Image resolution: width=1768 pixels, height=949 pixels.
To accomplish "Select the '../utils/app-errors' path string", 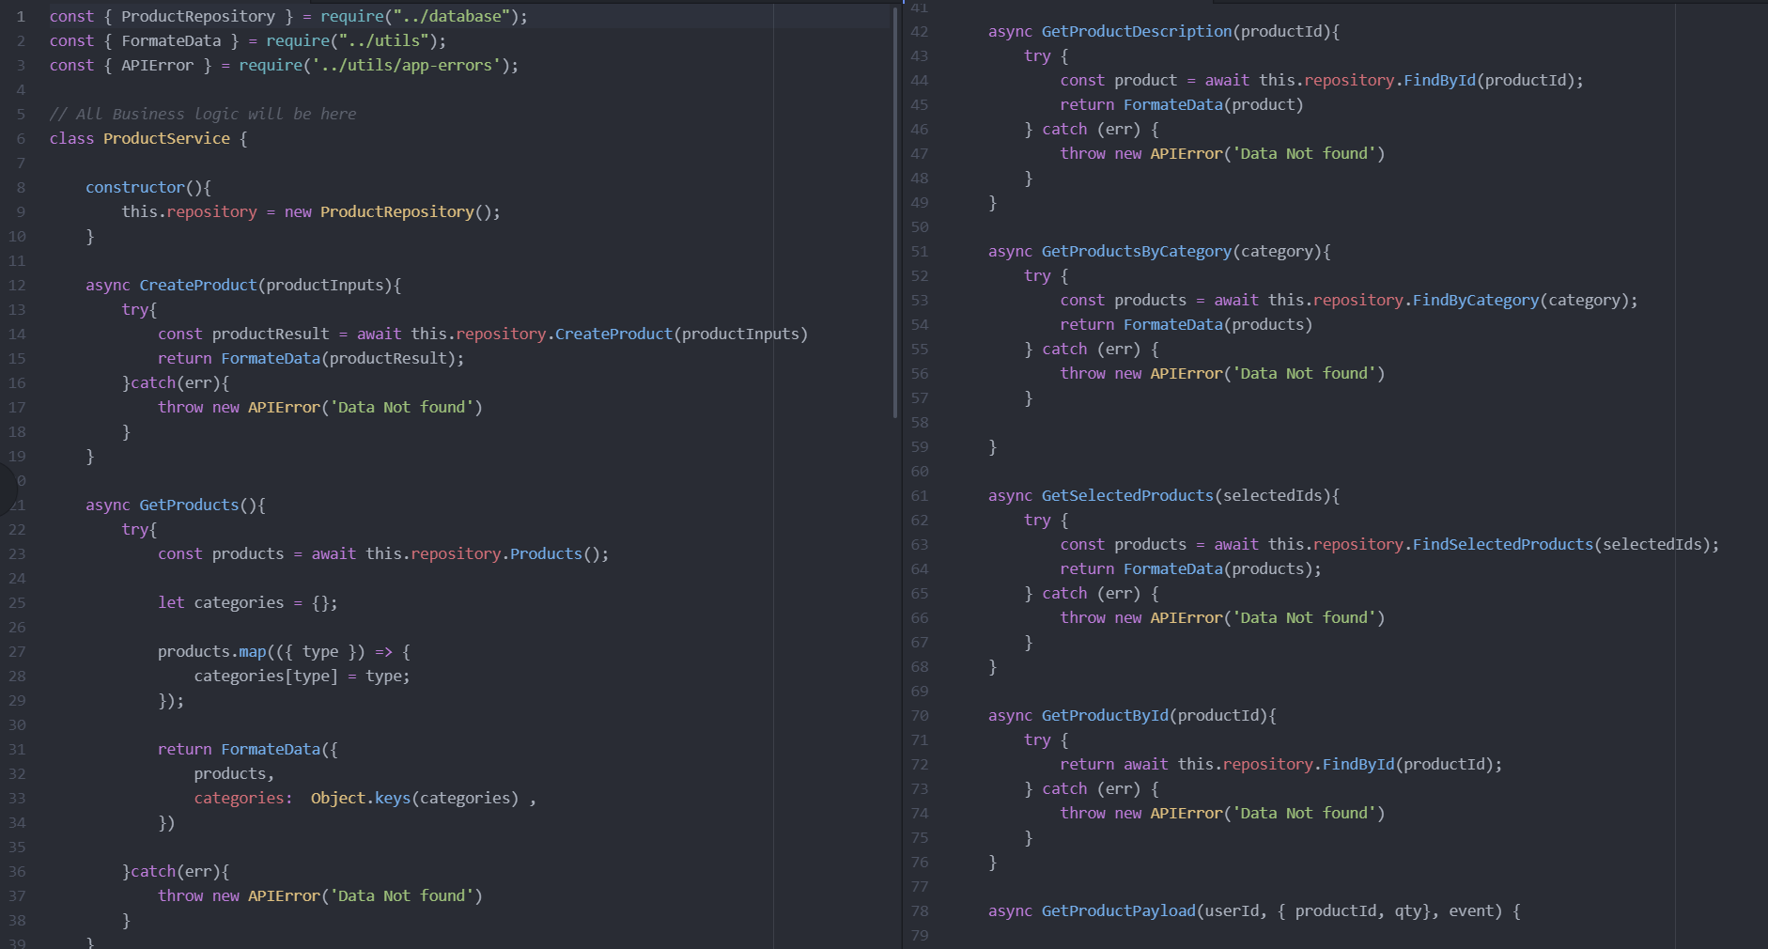I will pyautogui.click(x=406, y=65).
